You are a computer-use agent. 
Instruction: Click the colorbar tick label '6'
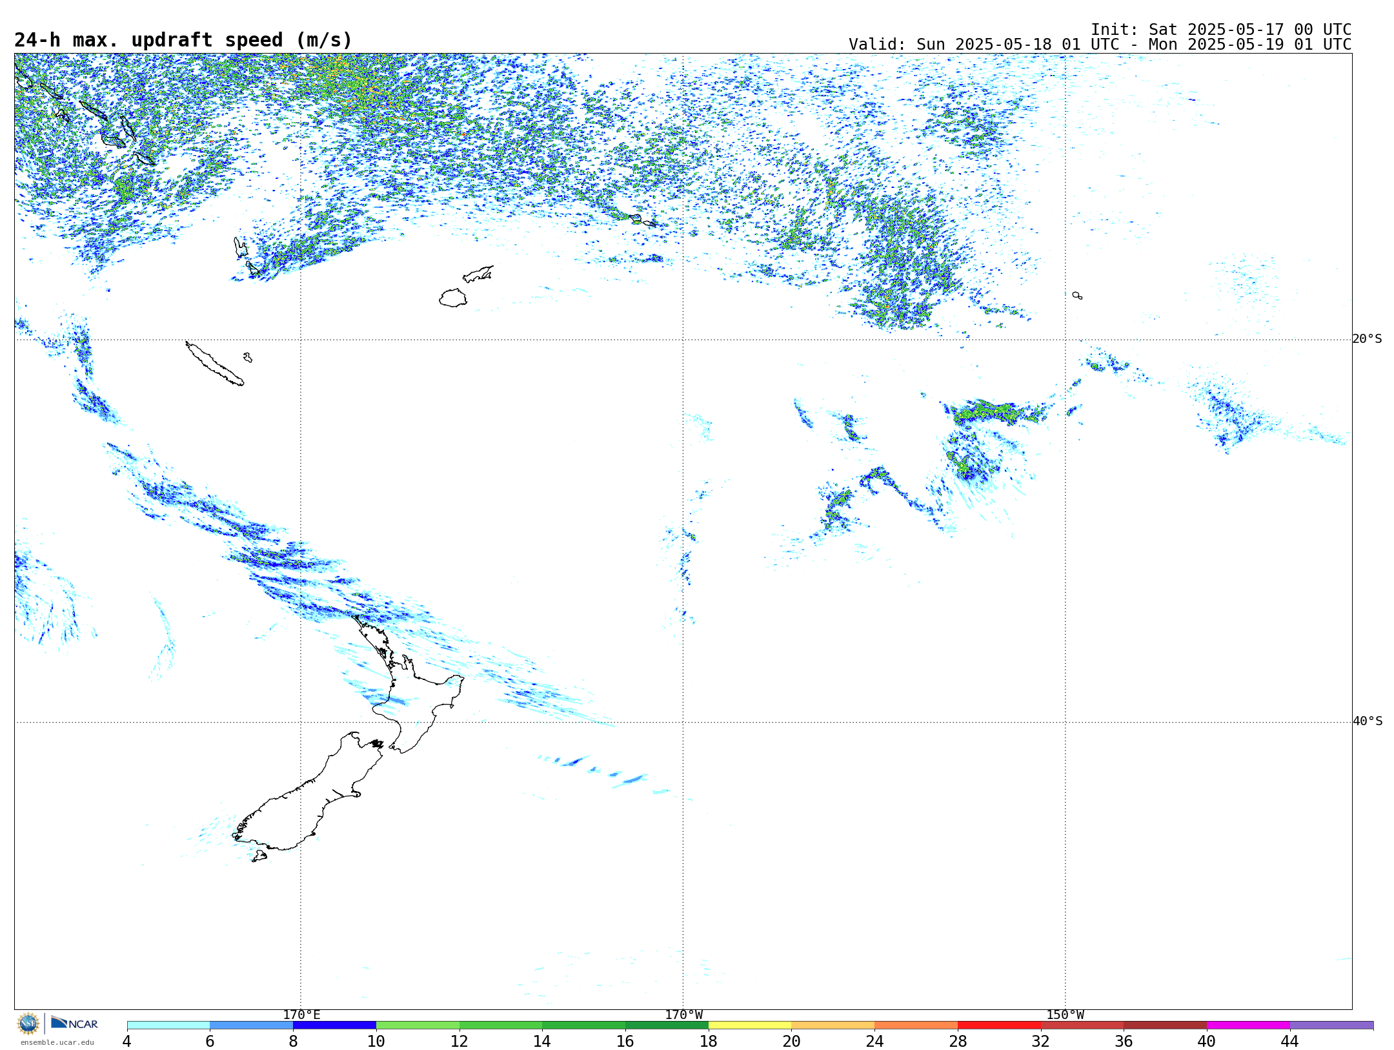[x=210, y=1041]
